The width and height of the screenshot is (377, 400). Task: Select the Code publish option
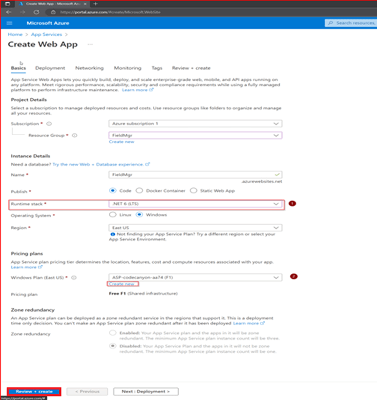(112, 190)
